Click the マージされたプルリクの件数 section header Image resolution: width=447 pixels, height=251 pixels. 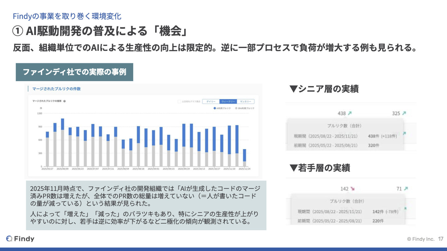(56, 89)
